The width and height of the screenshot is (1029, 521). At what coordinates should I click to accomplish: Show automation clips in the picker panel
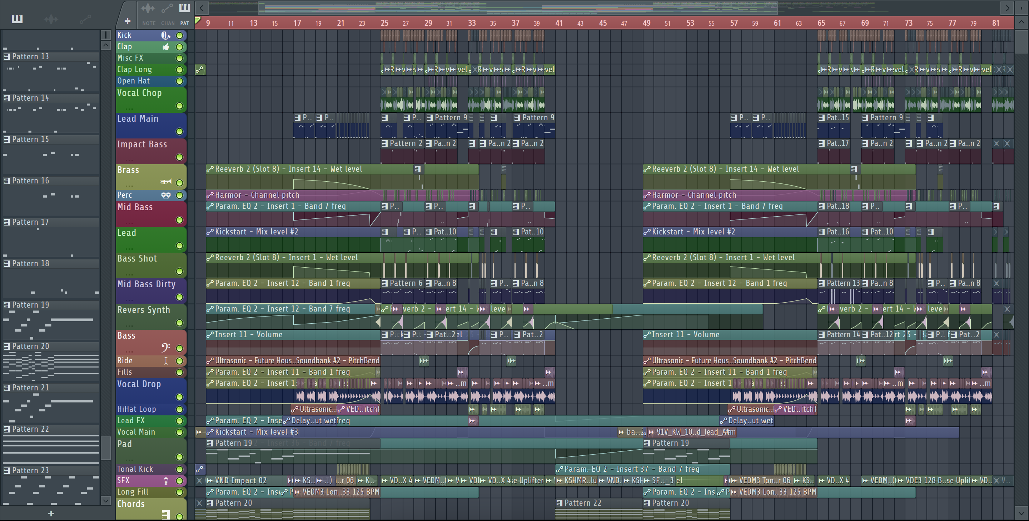[85, 19]
